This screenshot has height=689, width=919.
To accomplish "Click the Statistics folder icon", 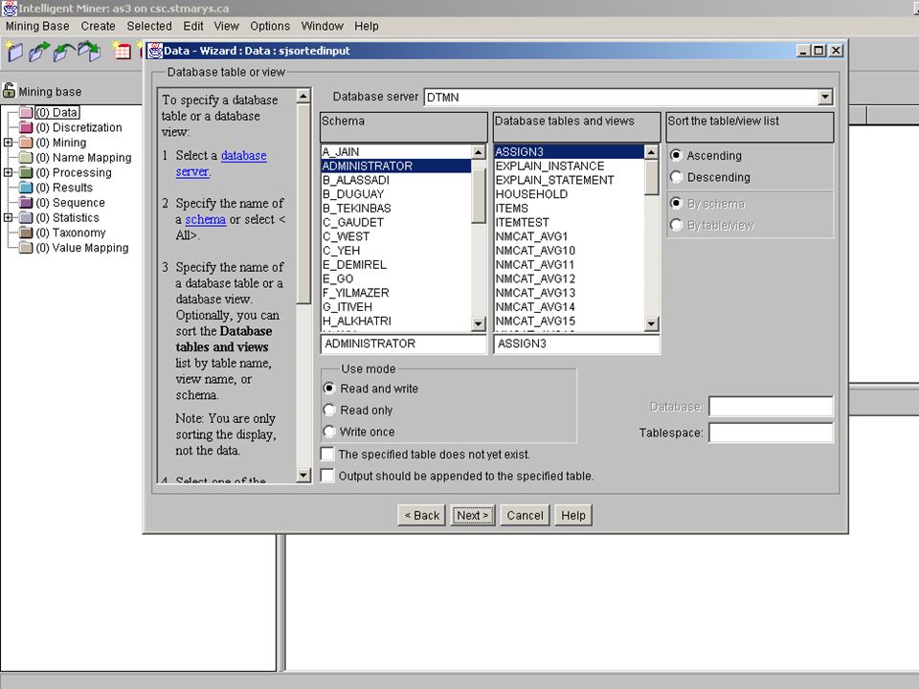I will 26,217.
